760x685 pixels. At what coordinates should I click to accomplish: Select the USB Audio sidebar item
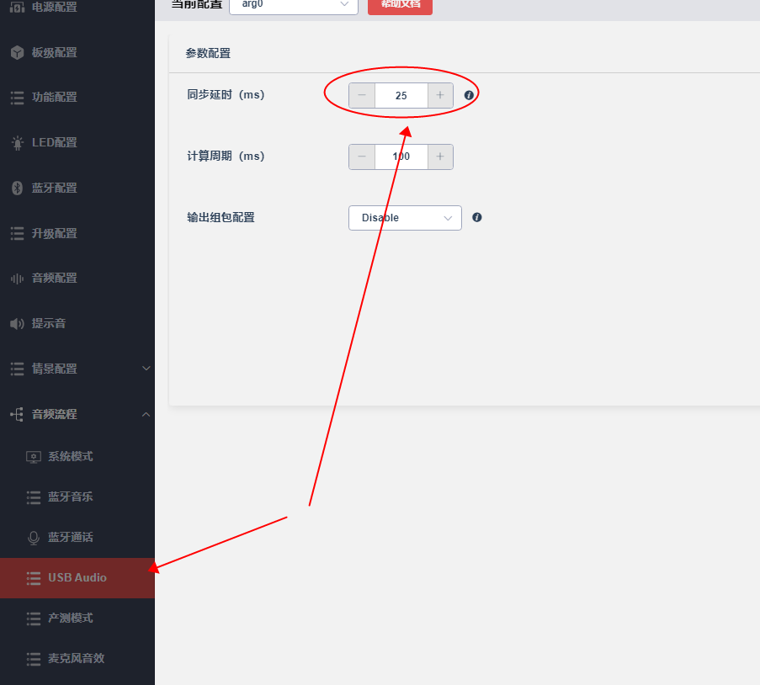click(x=77, y=578)
